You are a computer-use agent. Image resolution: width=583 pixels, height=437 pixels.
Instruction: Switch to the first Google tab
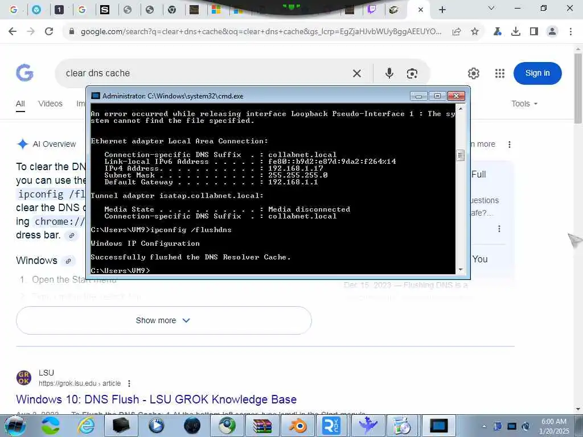tap(14, 10)
